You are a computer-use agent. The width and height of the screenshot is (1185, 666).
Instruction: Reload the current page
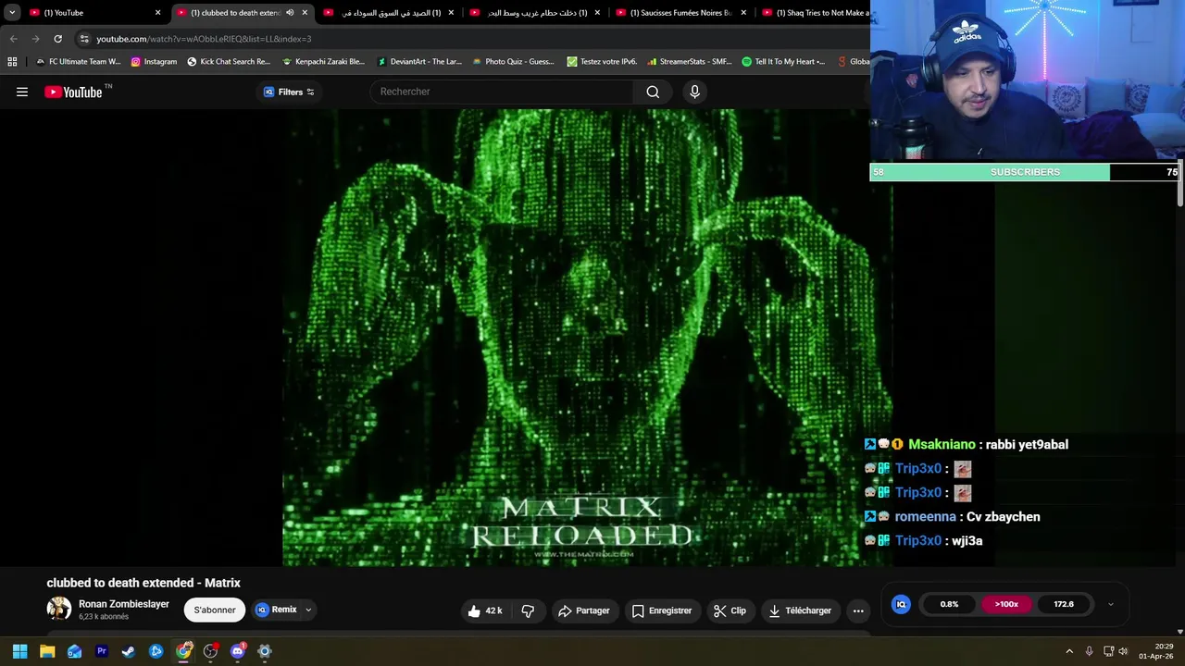[x=57, y=39]
